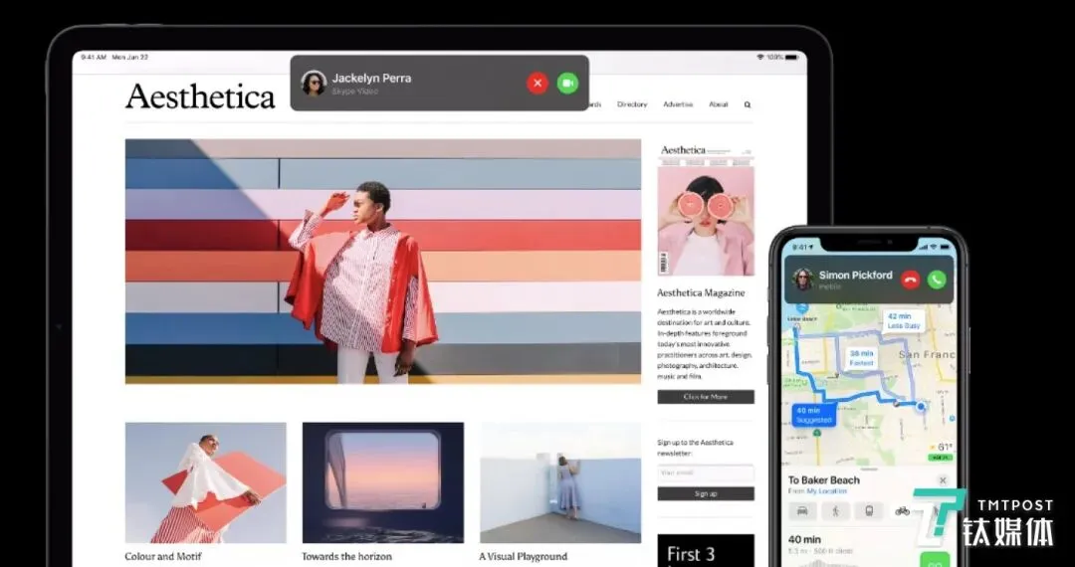Open the hero image of striped wall
1075x567 pixels.
[382, 262]
